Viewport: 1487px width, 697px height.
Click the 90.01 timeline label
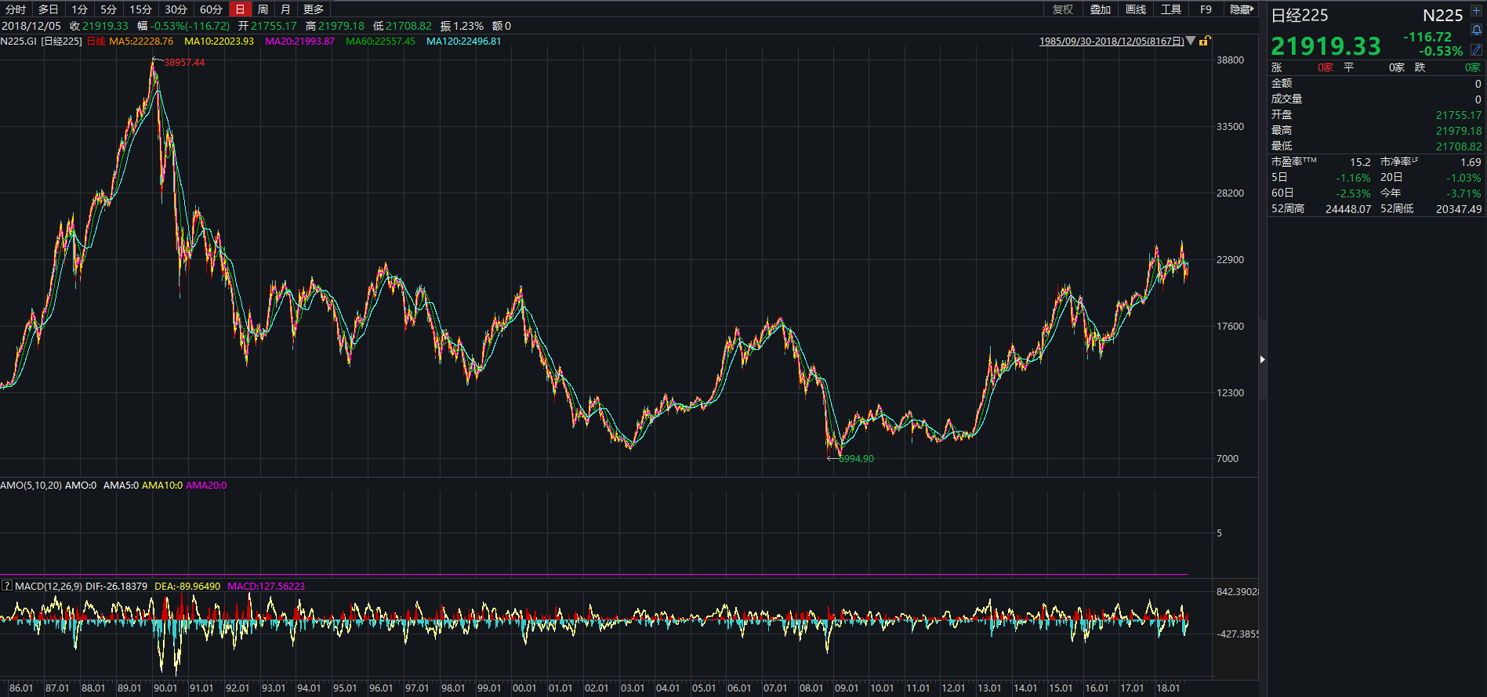(x=165, y=688)
